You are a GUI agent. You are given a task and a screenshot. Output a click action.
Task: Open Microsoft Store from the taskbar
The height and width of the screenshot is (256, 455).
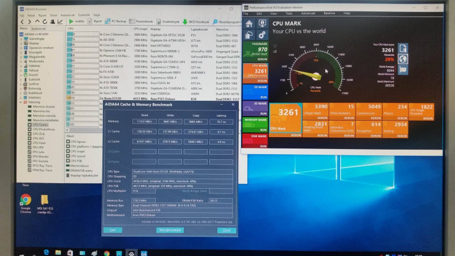[x=70, y=253]
